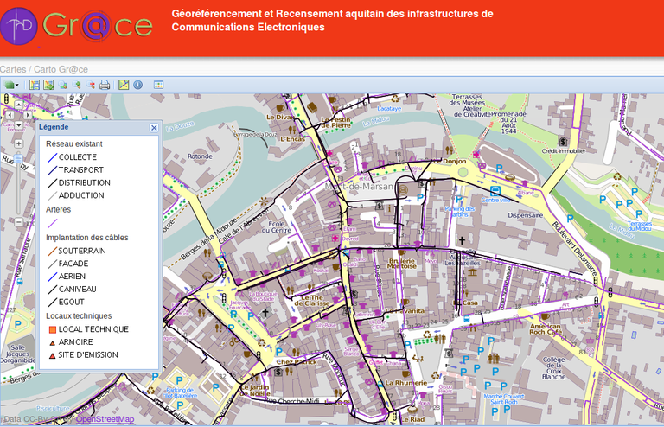Zoom in using the plus button
Screen dimensions: 664x427
click(x=17, y=142)
